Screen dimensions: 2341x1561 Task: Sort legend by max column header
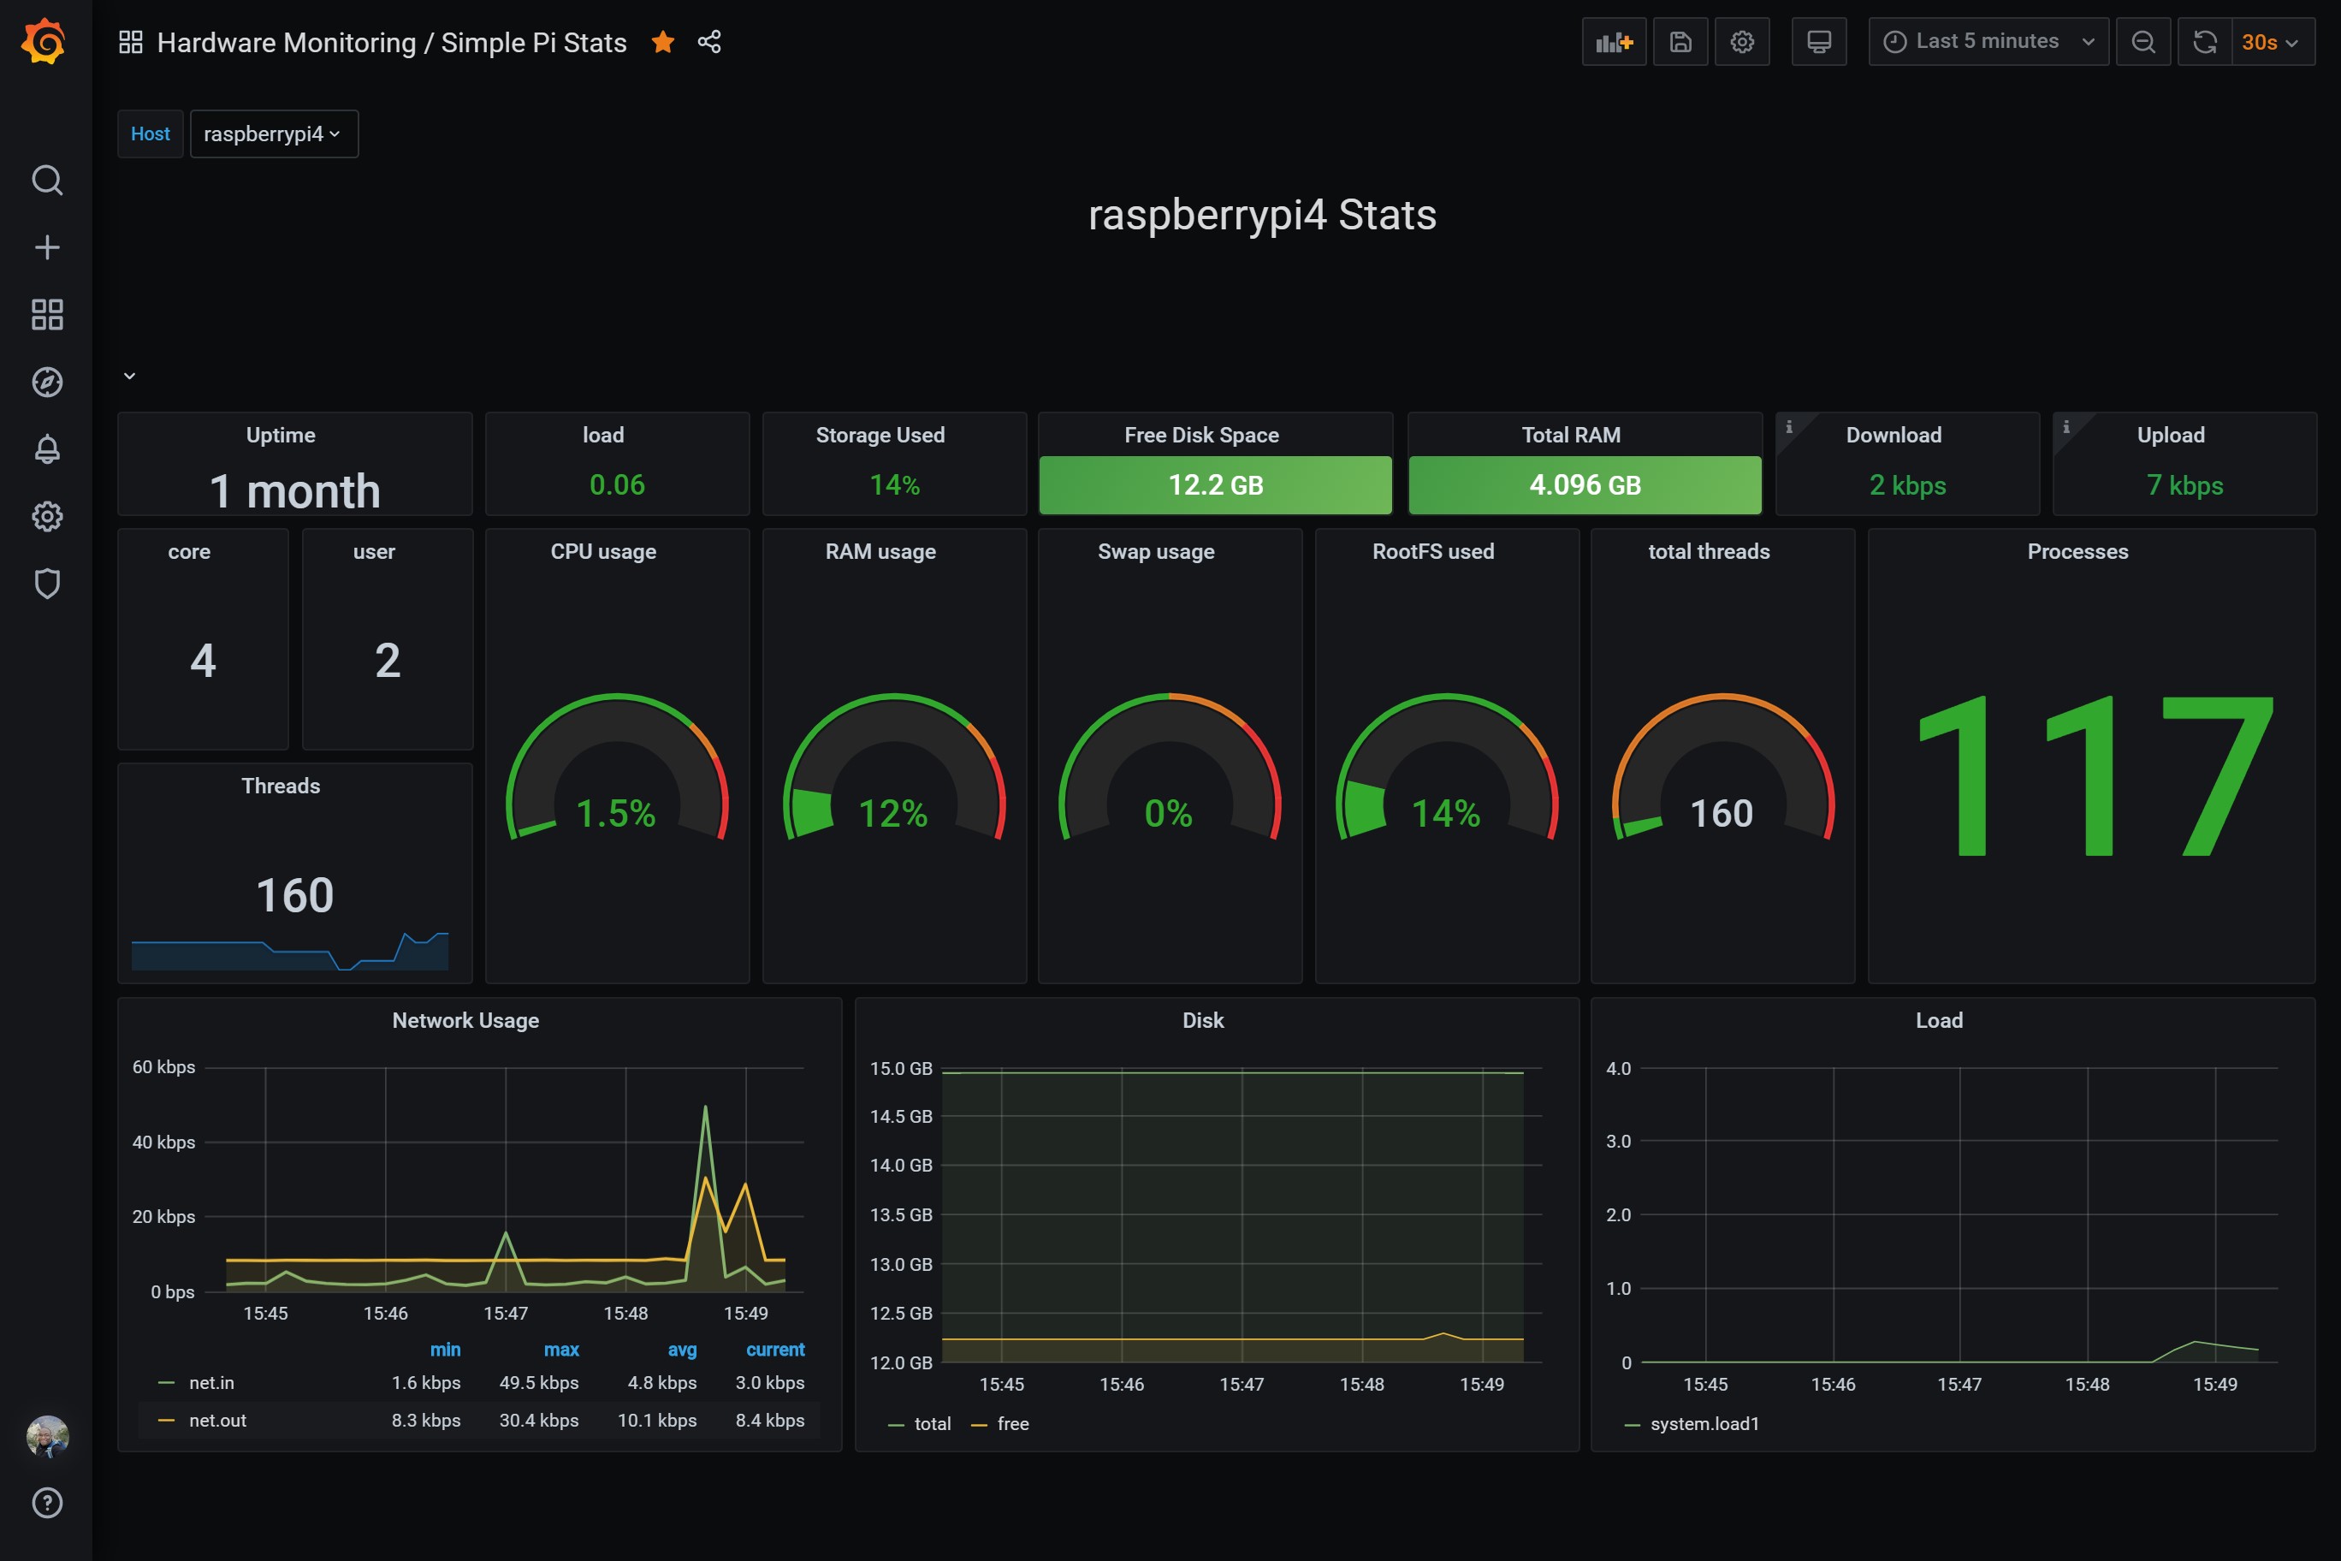(560, 1350)
